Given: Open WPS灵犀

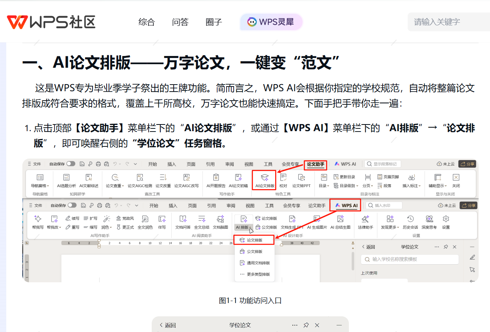Looking at the screenshot, I should (271, 22).
